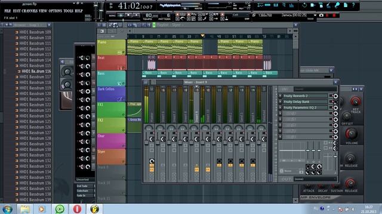
Task: Mute the Dark Cellos playlist track
Action: click(124, 99)
